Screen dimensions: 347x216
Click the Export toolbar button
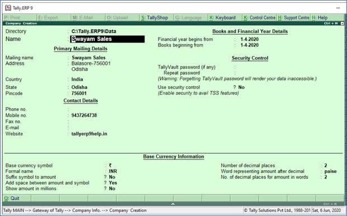pos(54,17)
